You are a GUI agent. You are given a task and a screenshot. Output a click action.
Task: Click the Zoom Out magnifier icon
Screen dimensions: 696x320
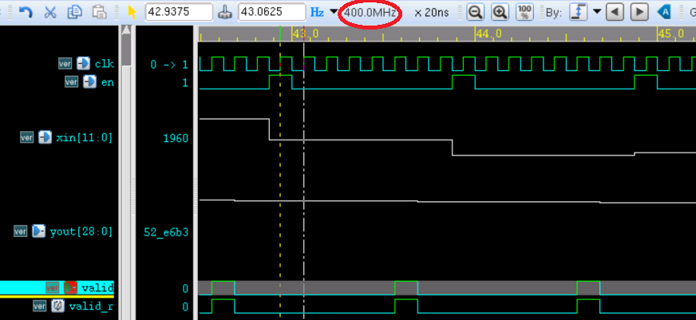[475, 13]
